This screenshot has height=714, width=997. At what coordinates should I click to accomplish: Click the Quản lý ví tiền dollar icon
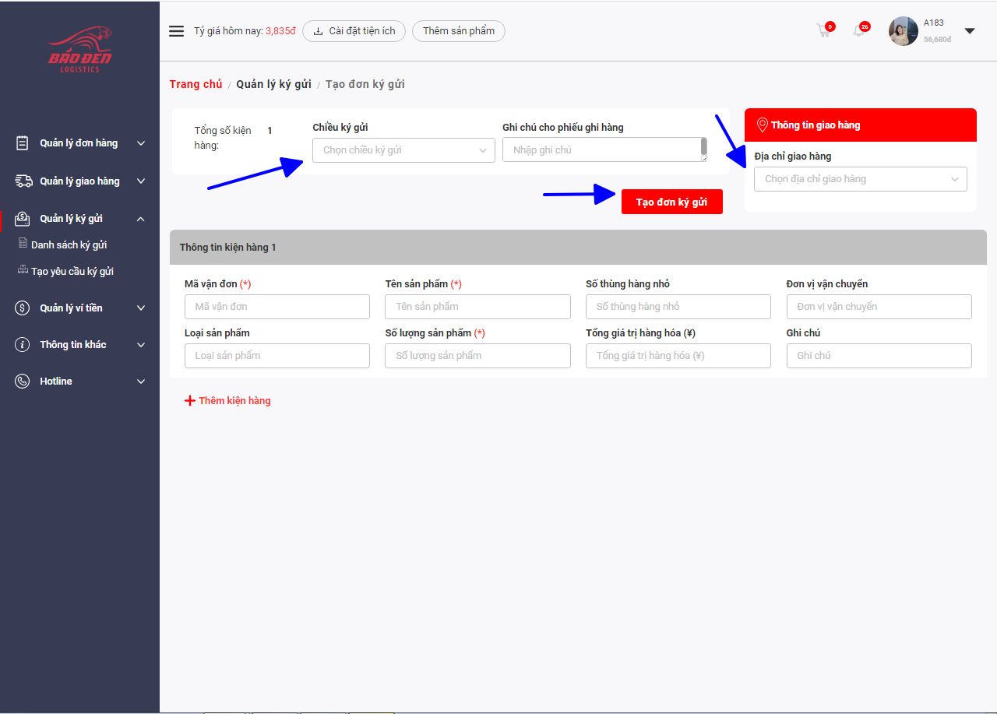(23, 308)
